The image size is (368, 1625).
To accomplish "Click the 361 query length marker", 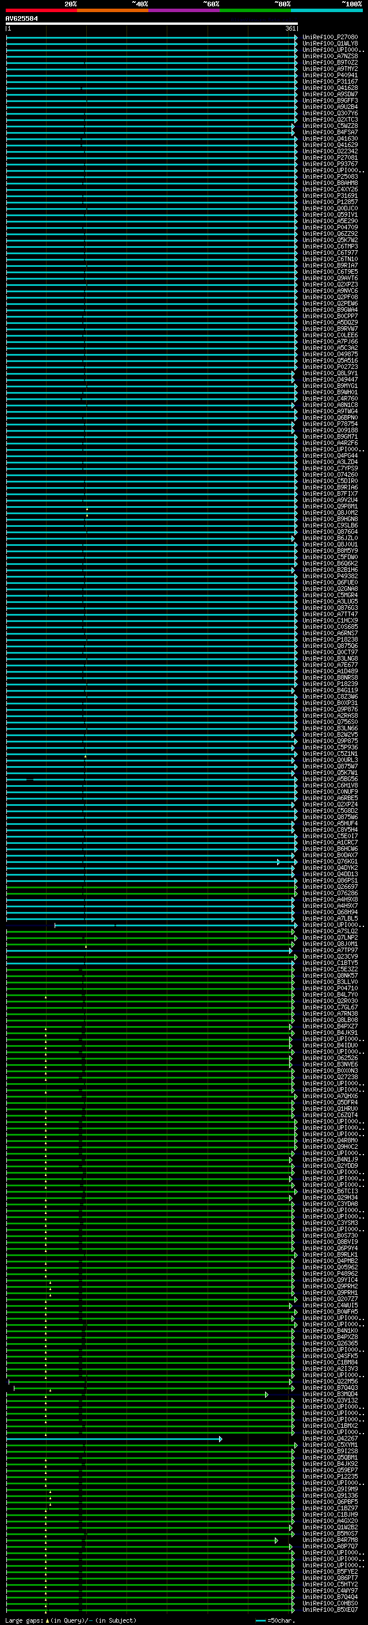I will coord(290,28).
